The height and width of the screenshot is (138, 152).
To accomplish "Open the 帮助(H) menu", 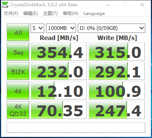I will 70,13.
